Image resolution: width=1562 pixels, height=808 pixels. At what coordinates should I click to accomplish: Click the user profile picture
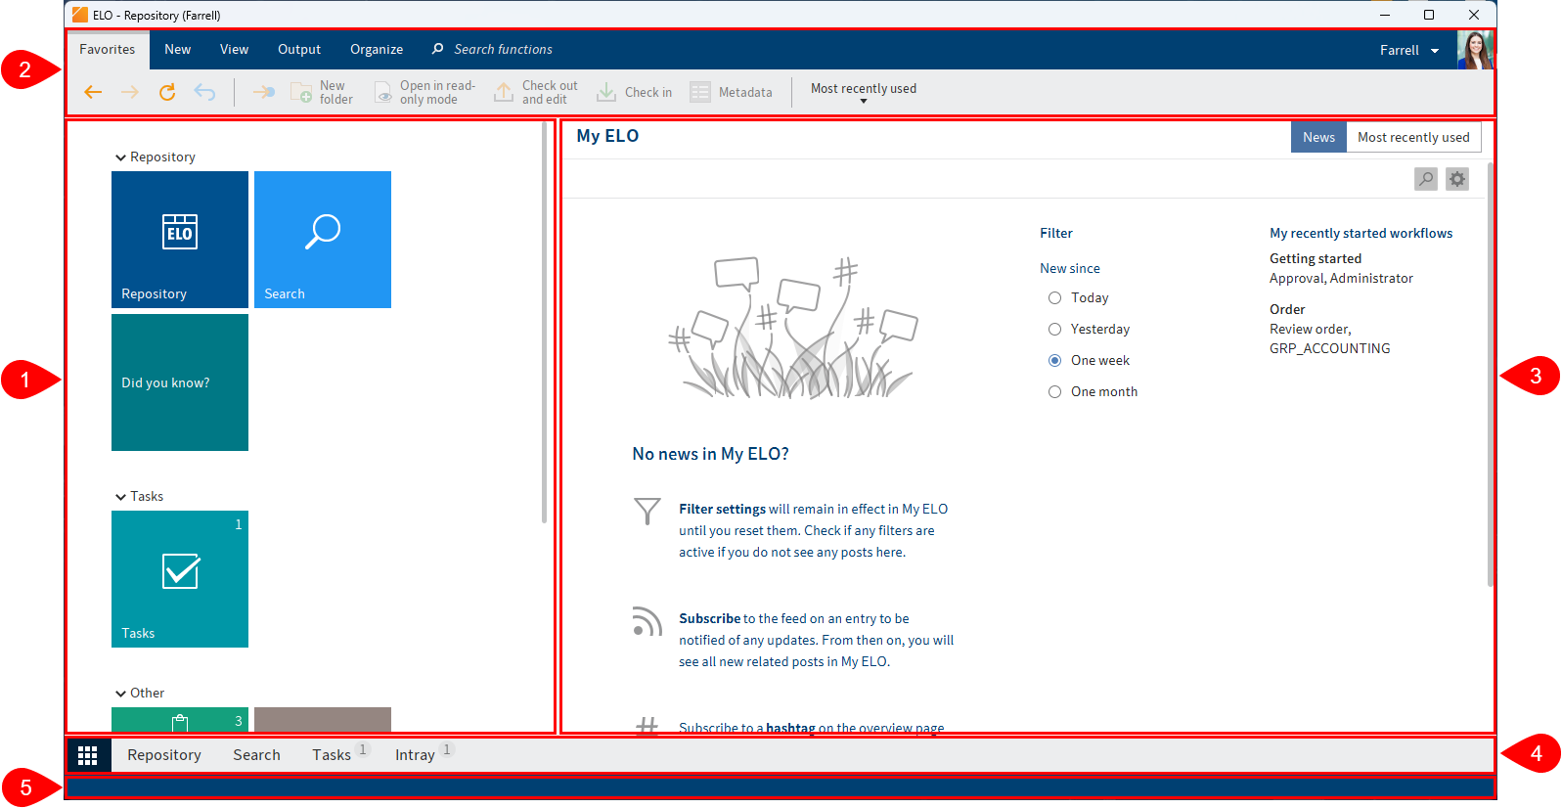[1475, 50]
